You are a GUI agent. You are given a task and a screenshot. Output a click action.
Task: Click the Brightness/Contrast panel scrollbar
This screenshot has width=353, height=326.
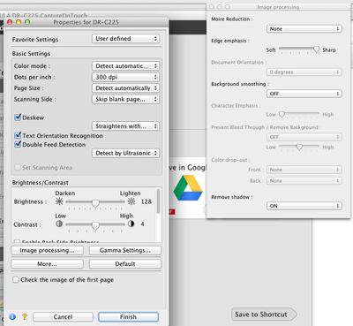pos(158,201)
